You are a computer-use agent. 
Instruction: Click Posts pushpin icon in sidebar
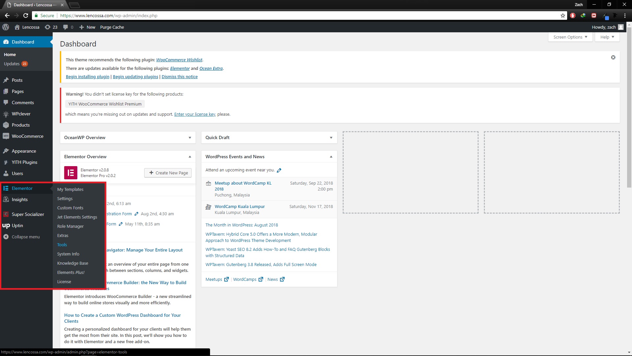(x=6, y=80)
